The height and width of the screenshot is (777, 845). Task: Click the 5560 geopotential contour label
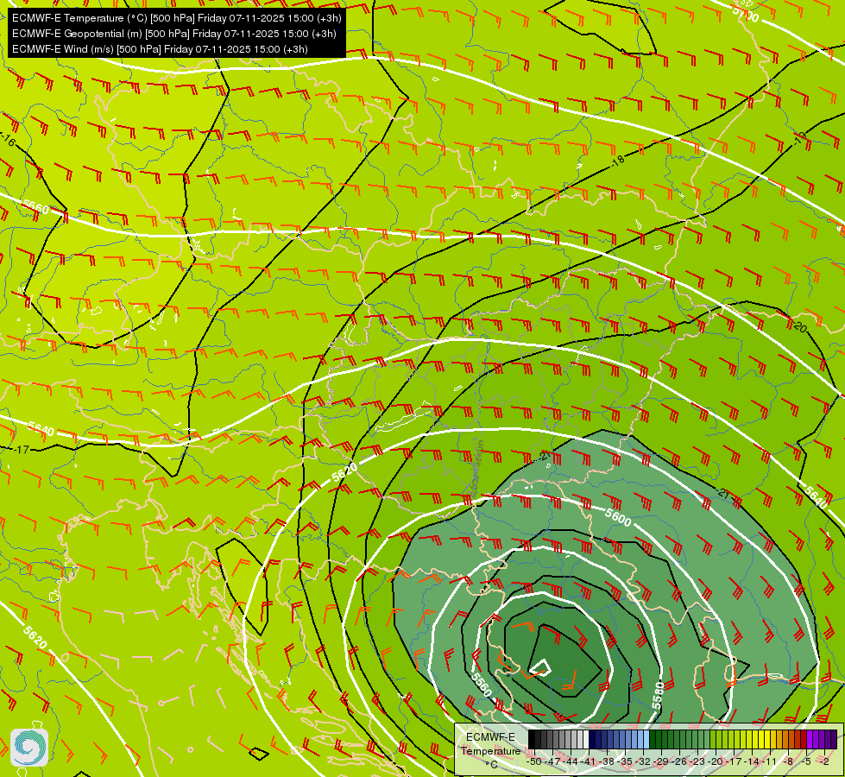[x=482, y=684]
